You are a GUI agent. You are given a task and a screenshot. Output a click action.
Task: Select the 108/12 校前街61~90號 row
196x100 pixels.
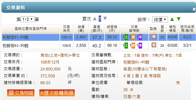point(99,37)
